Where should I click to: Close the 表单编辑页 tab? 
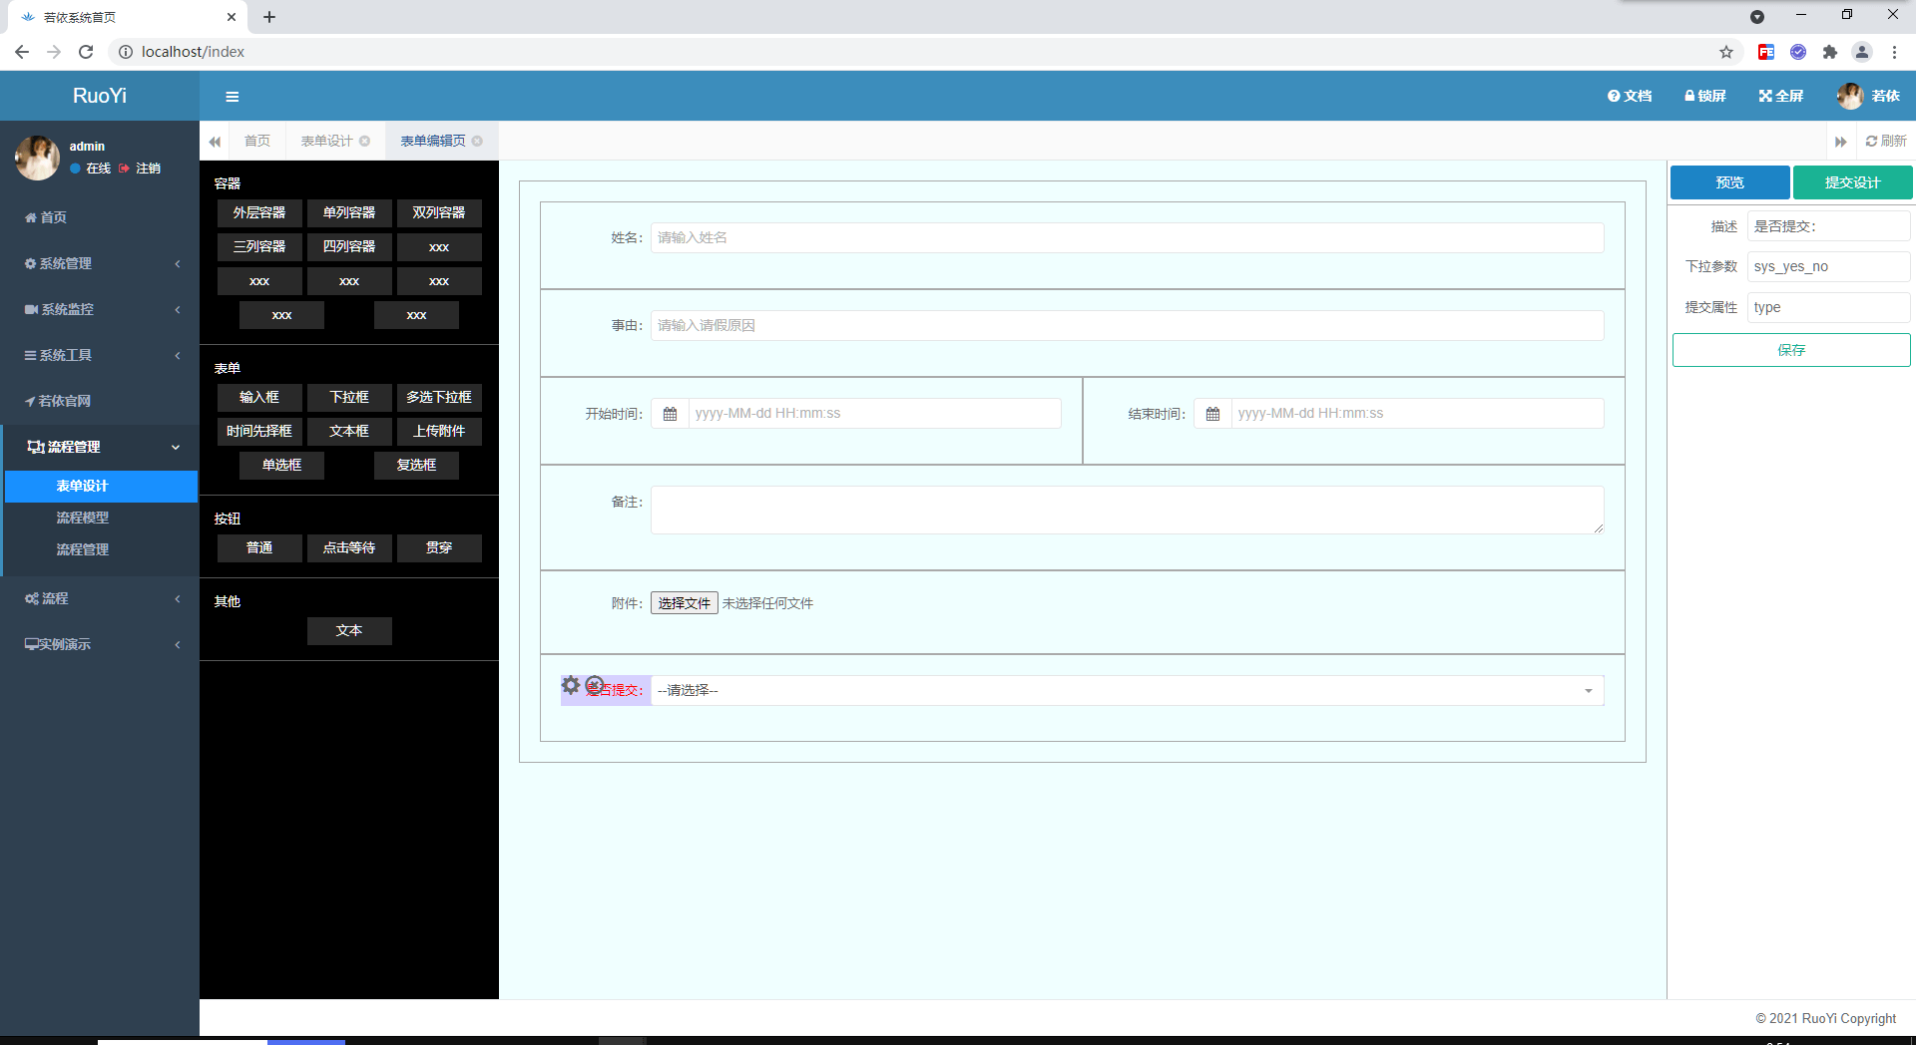pyautogui.click(x=478, y=141)
